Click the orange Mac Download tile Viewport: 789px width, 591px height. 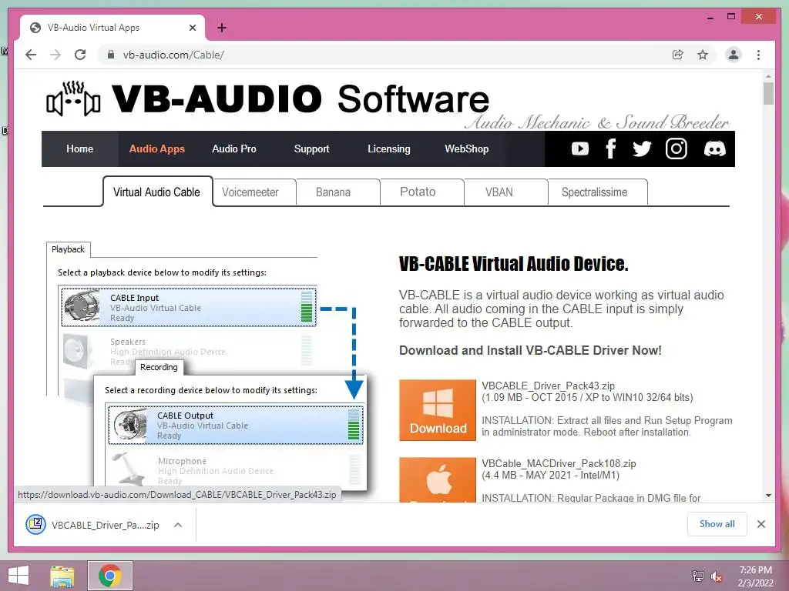(438, 479)
